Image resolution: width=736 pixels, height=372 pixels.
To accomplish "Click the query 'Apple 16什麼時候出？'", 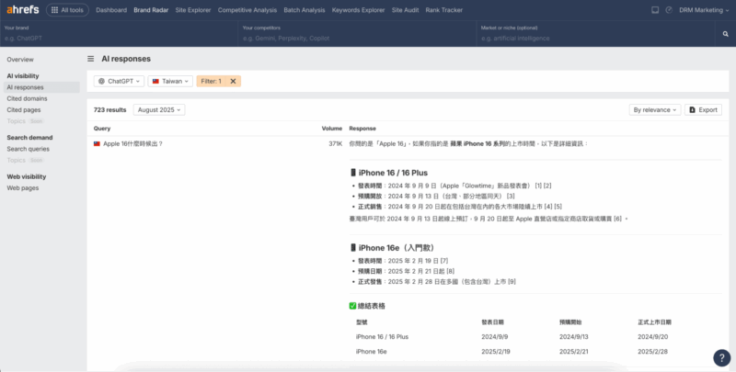I will (x=132, y=144).
